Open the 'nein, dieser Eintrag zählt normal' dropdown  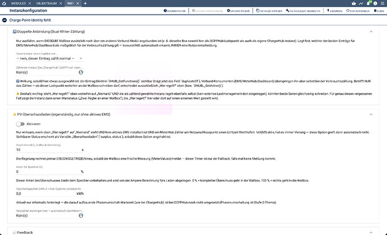pos(49,58)
